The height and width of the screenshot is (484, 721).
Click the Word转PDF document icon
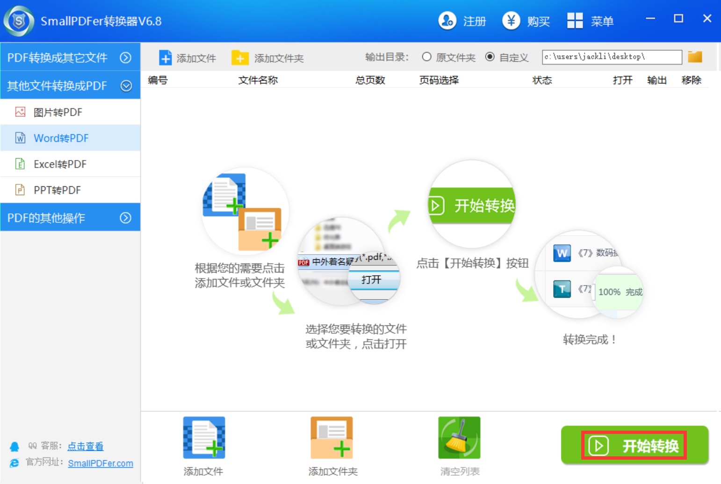20,138
